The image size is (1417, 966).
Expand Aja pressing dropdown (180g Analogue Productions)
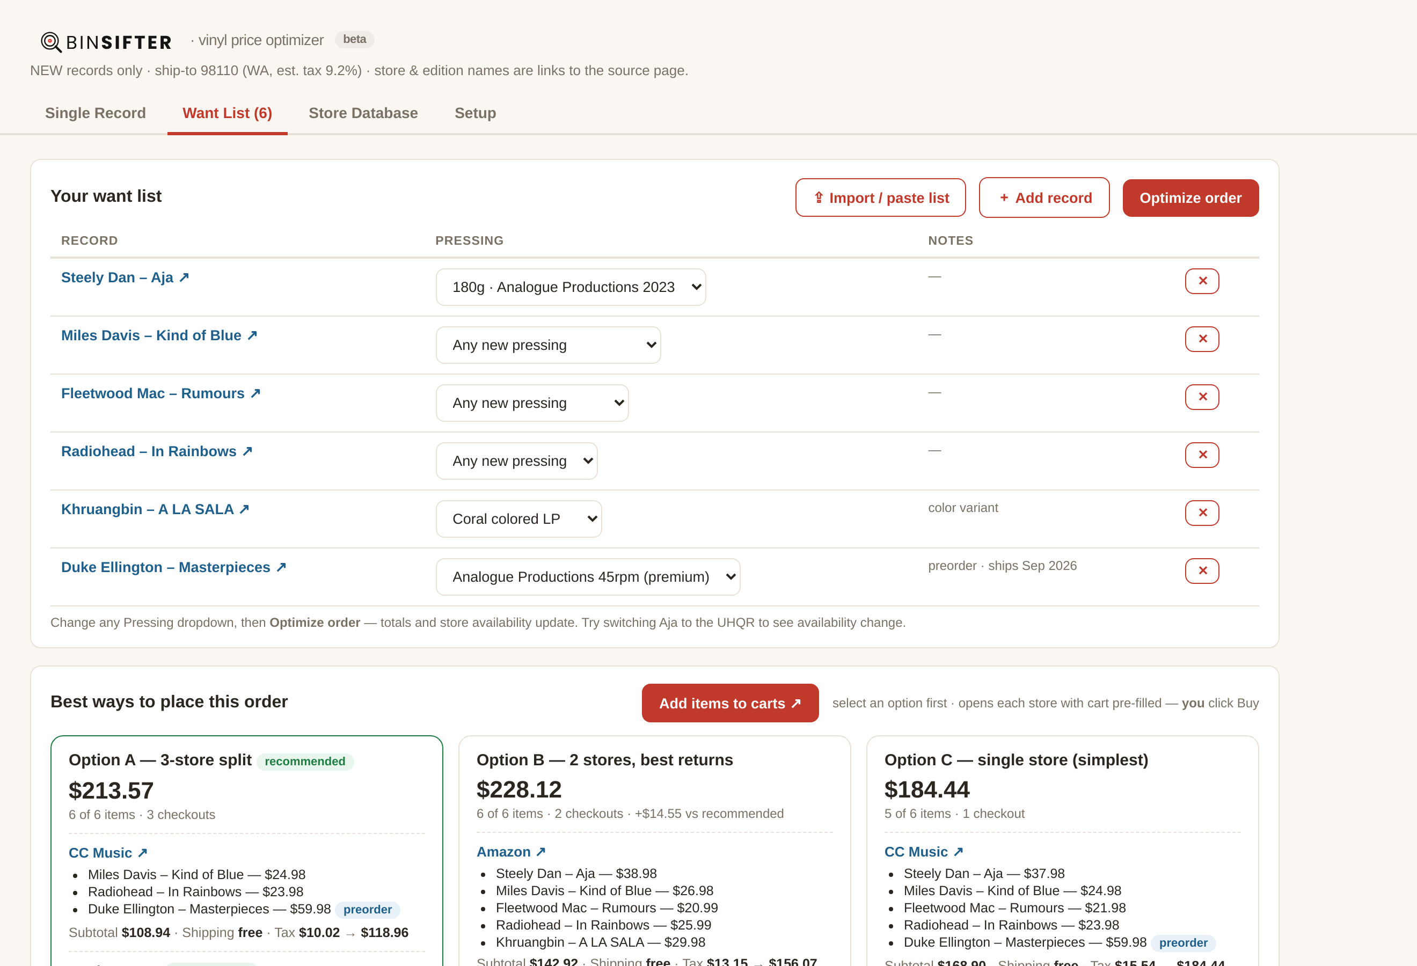(x=571, y=287)
